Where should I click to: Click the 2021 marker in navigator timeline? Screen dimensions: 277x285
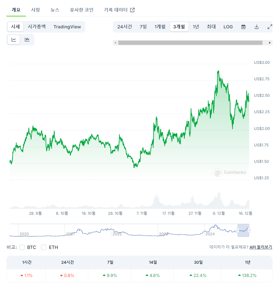(70, 234)
